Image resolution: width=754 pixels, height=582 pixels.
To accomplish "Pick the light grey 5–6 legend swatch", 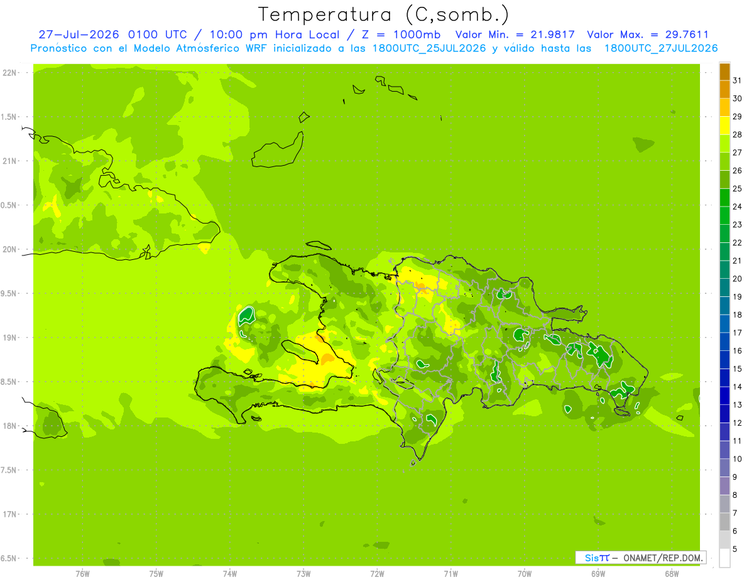I will 724,540.
